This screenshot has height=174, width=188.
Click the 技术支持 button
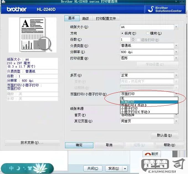32,143
